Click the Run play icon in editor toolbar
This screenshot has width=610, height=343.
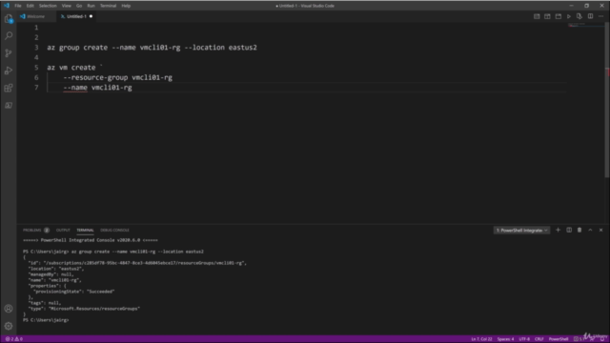(x=569, y=16)
